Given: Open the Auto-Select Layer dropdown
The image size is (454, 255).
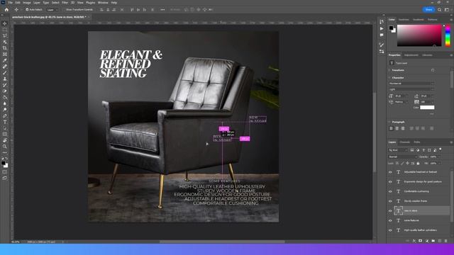Looking at the screenshot, I should 52,9.
